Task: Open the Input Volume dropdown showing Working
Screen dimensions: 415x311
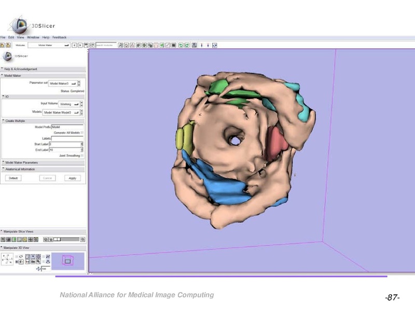Action: coord(69,104)
